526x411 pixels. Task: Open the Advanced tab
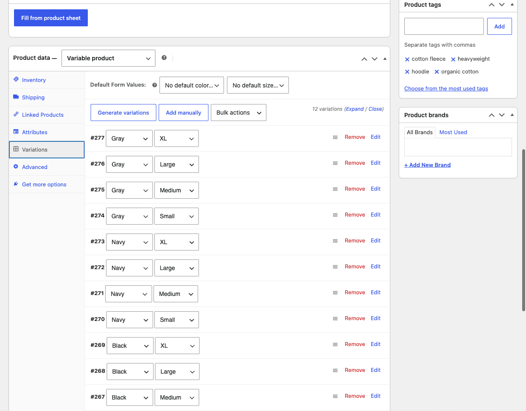pyautogui.click(x=47, y=167)
